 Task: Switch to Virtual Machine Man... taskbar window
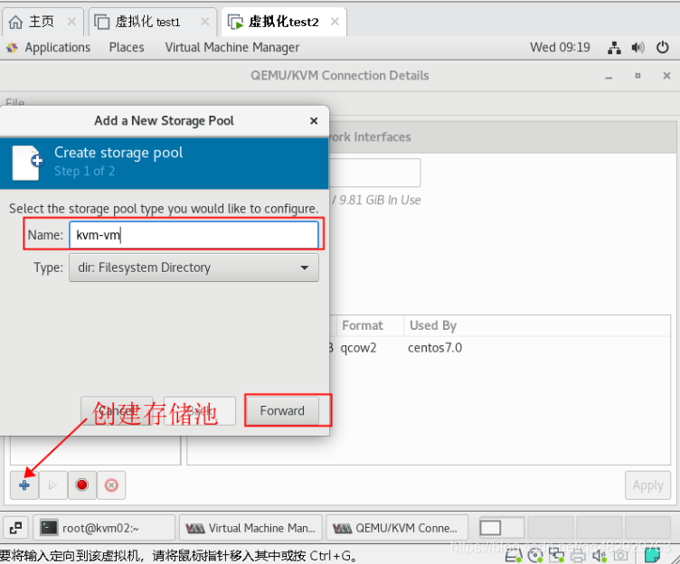click(x=250, y=528)
